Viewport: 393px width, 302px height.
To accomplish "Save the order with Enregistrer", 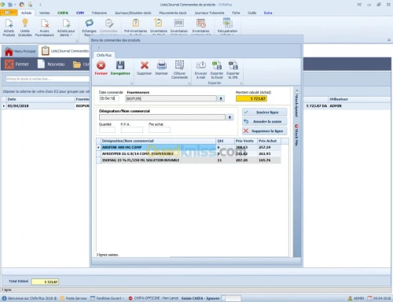I will [x=120, y=68].
